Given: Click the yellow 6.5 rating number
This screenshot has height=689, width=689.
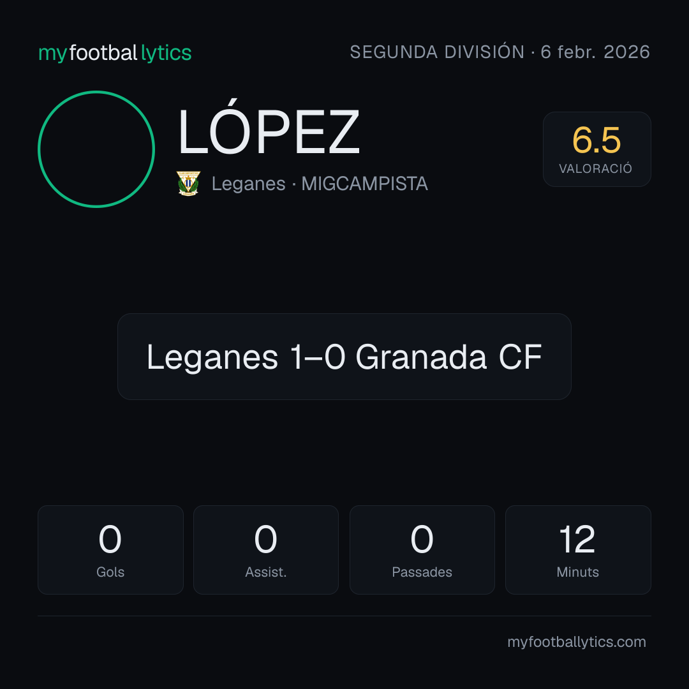Looking at the screenshot, I should coord(596,140).
